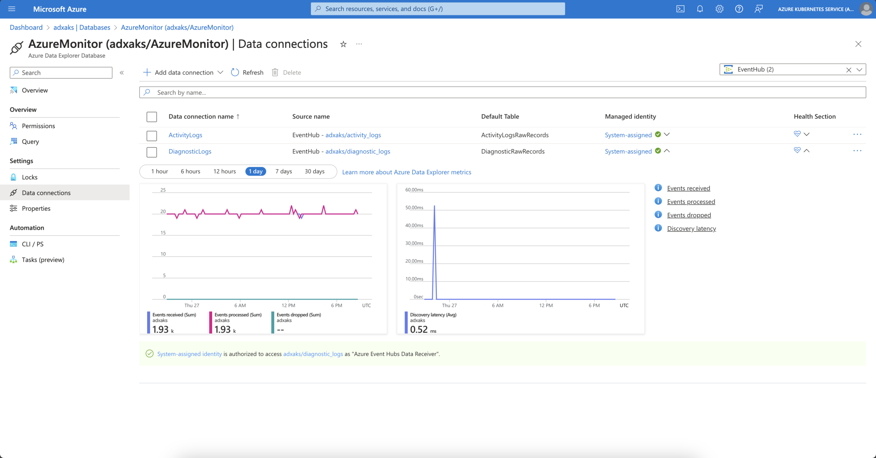Switch to the 7 days time range

click(x=283, y=171)
